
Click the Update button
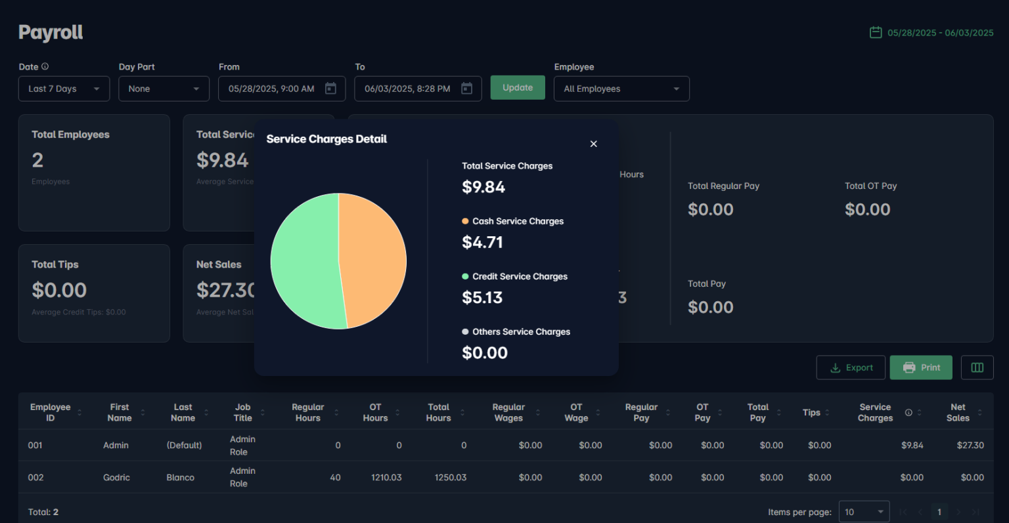point(518,87)
